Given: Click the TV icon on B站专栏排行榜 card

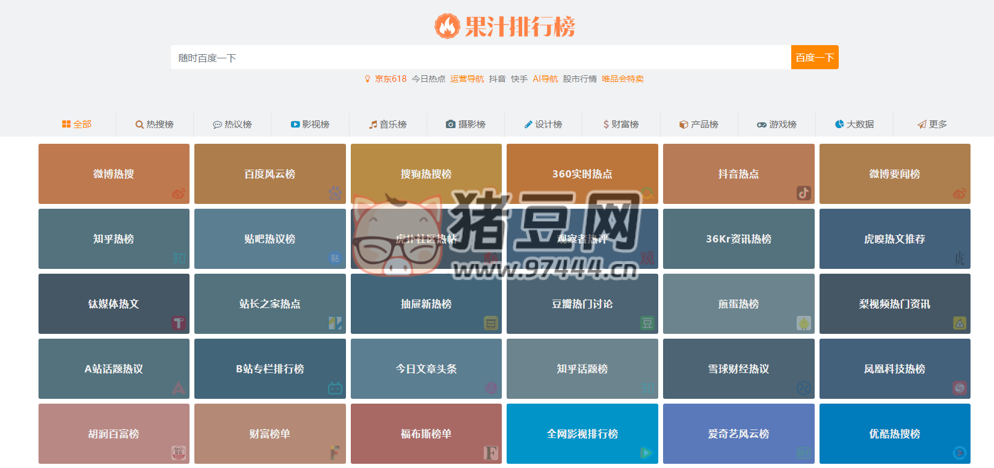Looking at the screenshot, I should [335, 388].
